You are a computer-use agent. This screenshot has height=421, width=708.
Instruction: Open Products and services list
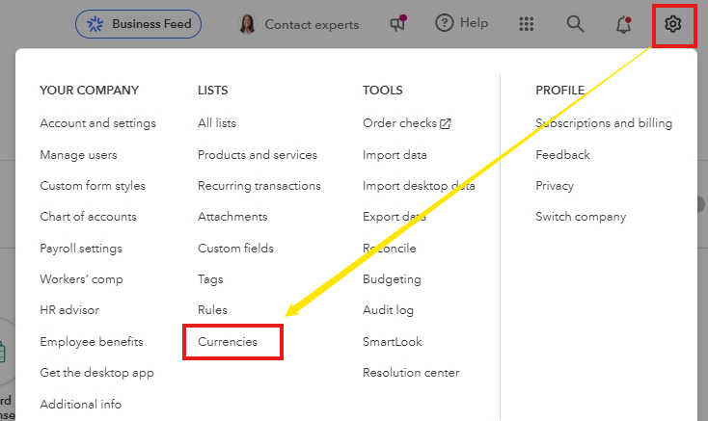point(257,155)
